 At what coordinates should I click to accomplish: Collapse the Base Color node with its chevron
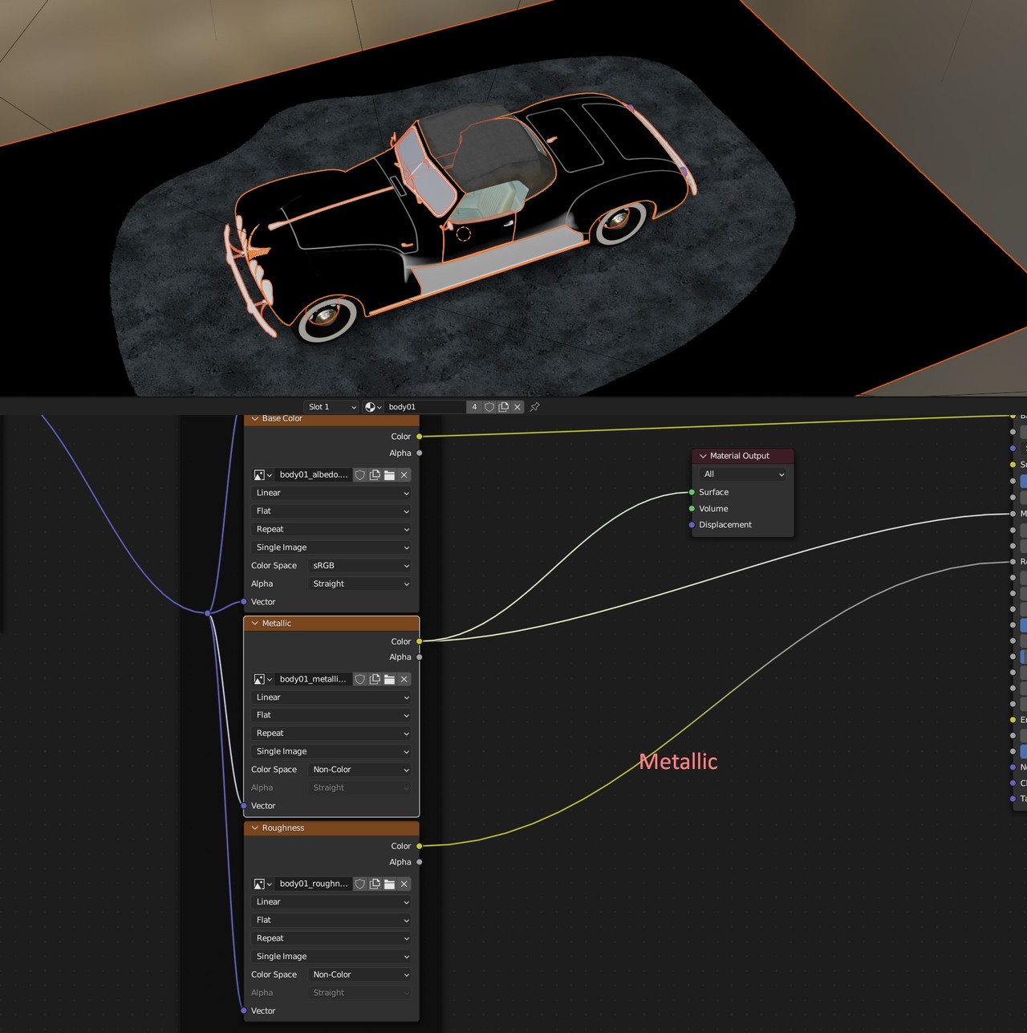[255, 419]
